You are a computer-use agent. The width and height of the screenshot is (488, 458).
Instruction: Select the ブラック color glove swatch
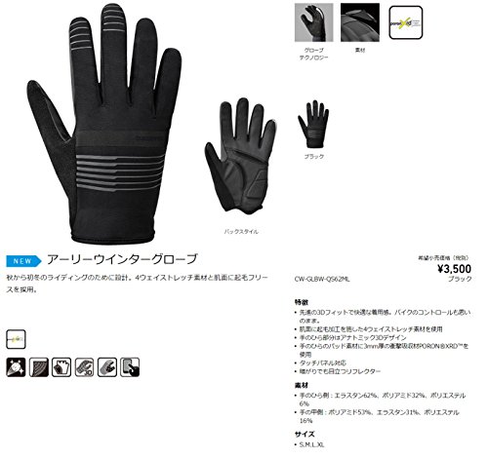coord(313,124)
